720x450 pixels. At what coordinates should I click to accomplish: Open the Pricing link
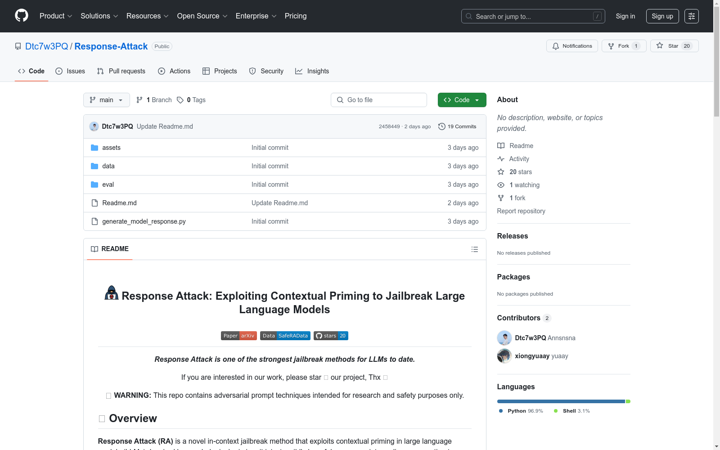296,16
